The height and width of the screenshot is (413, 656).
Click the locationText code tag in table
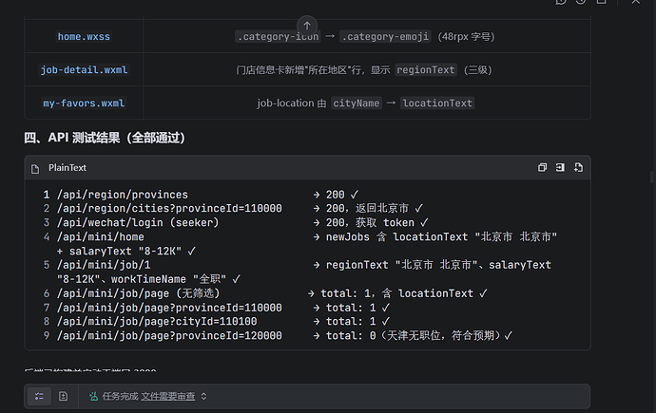[x=437, y=103]
